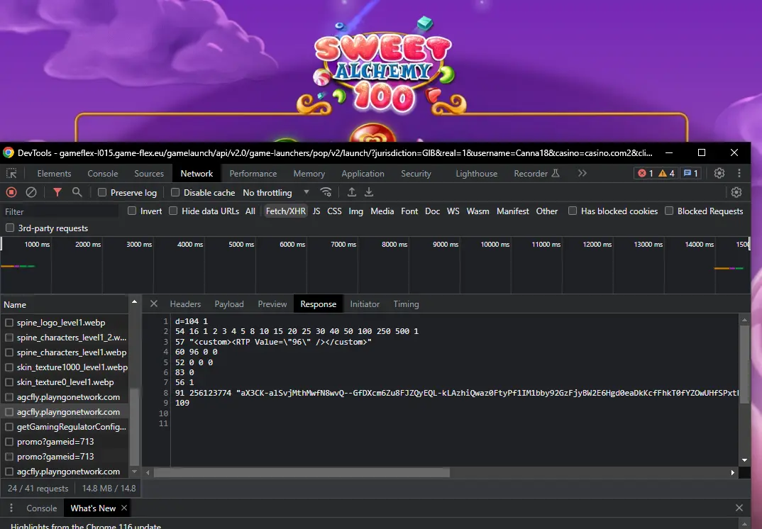
Task: Stop recording network log
Action: click(x=11, y=192)
